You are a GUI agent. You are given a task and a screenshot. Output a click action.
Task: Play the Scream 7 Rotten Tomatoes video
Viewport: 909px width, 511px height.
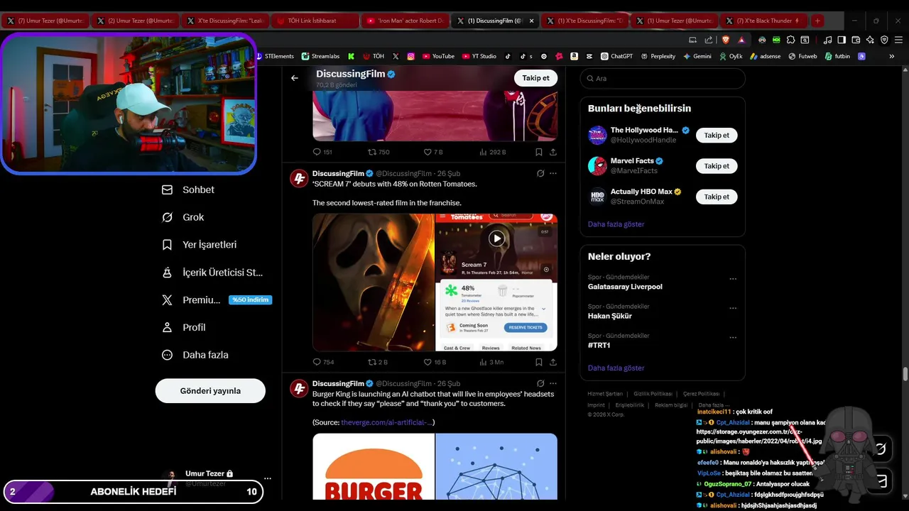point(496,238)
